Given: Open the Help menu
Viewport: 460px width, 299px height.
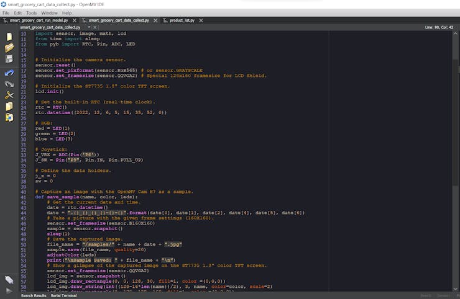Looking at the screenshot, I should [68, 12].
